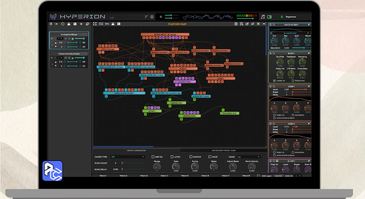Image resolution: width=365 pixels, height=199 pixels.
Task: Add a new layer with plus icon
Action: pos(81,24)
